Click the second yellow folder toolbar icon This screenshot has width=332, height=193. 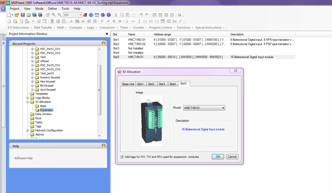tap(29, 15)
